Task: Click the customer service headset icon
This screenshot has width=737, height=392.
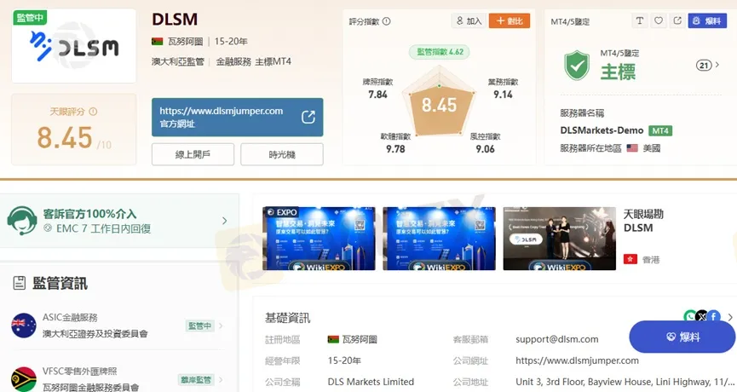Action: pyautogui.click(x=20, y=220)
